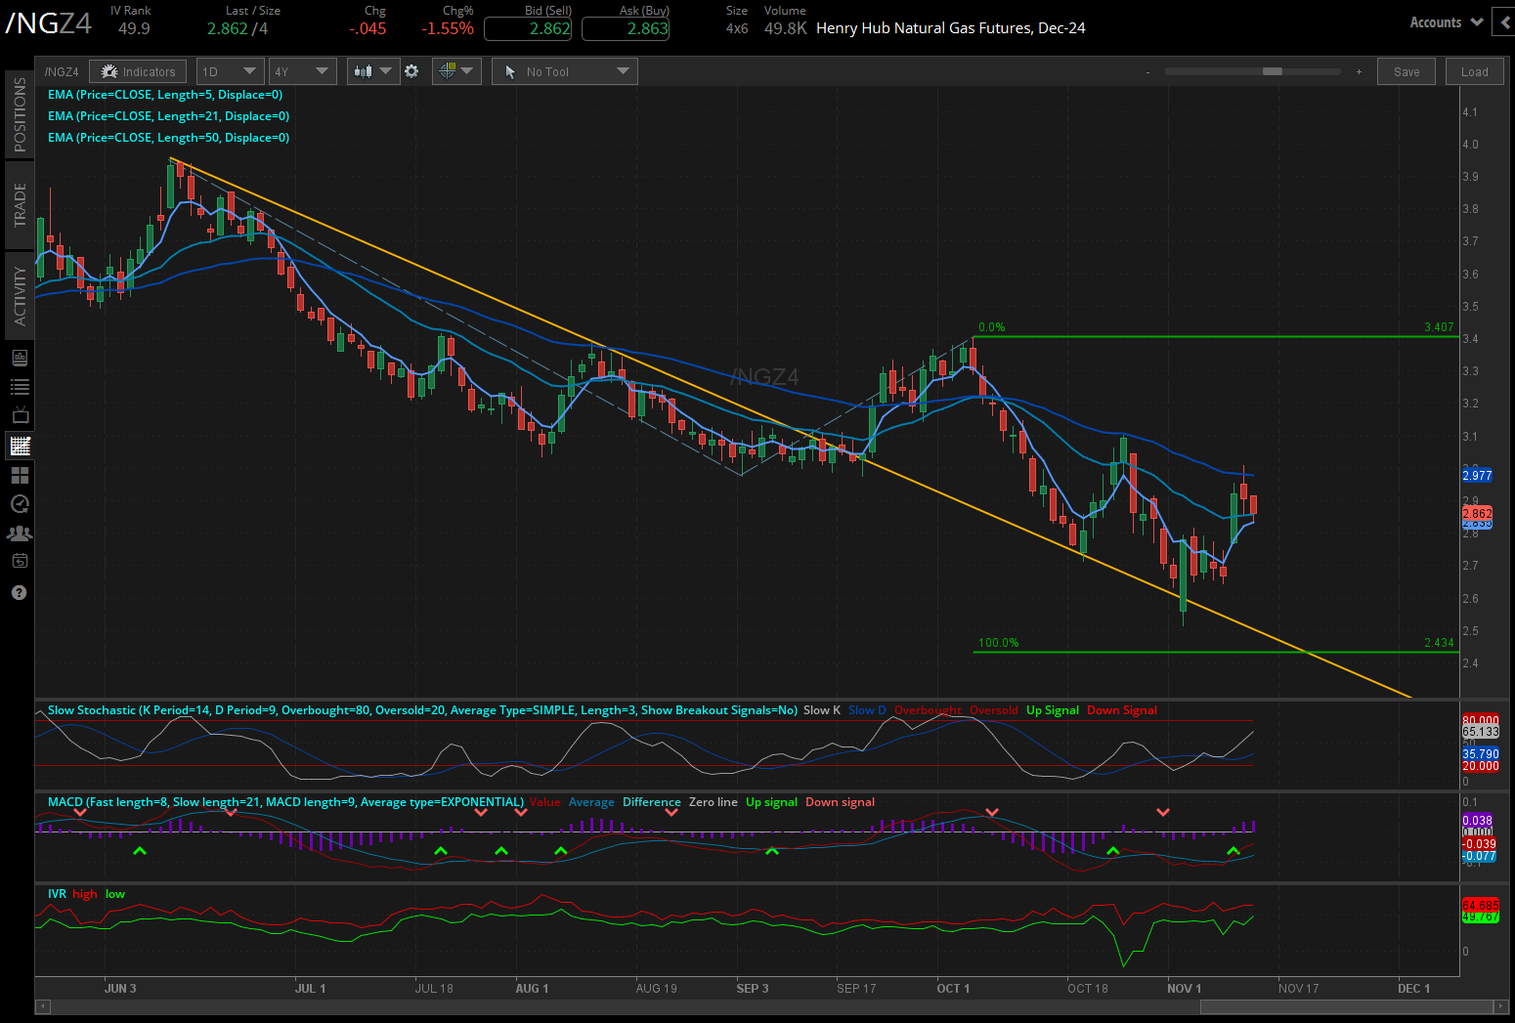Click the chart zoom slider handle
Viewport: 1515px width, 1023px height.
(1272, 71)
